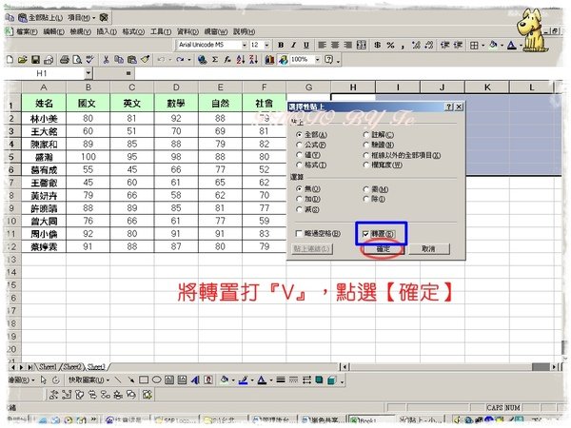Open the font size 12 dropdown
This screenshot has height=428, width=571.
[x=266, y=45]
